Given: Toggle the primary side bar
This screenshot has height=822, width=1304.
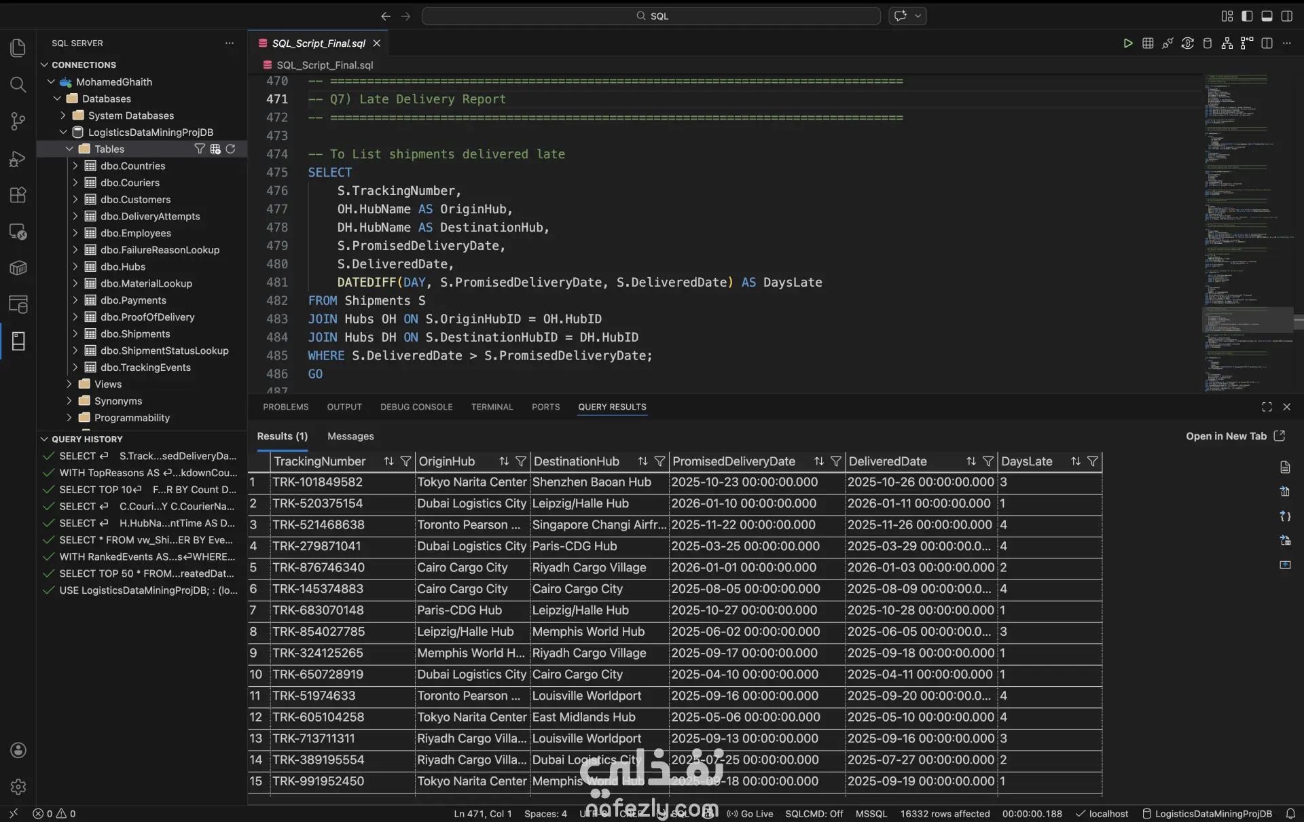Looking at the screenshot, I should click(x=1247, y=16).
